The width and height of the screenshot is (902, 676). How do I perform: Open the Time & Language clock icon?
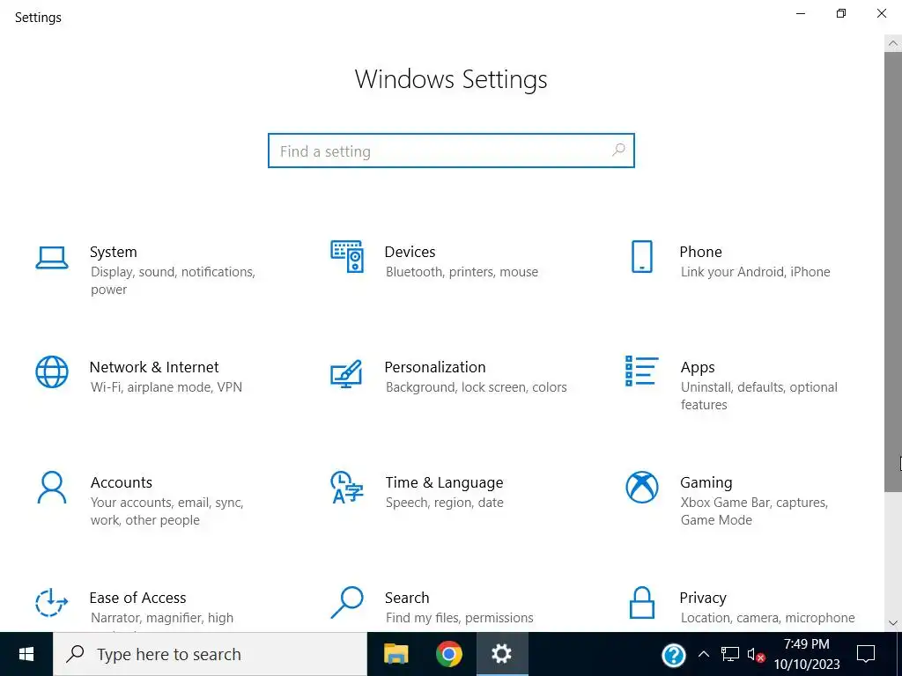point(347,488)
